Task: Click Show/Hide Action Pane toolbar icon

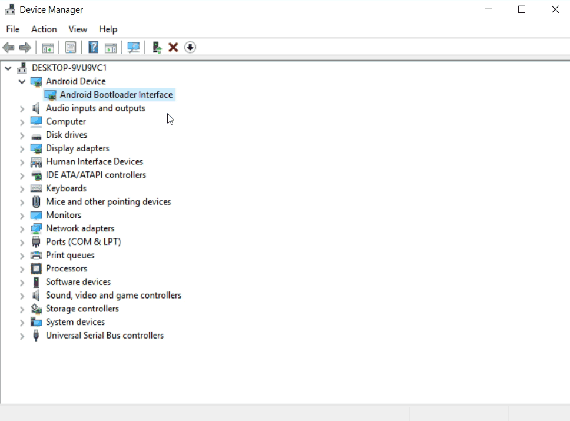Action: click(111, 47)
